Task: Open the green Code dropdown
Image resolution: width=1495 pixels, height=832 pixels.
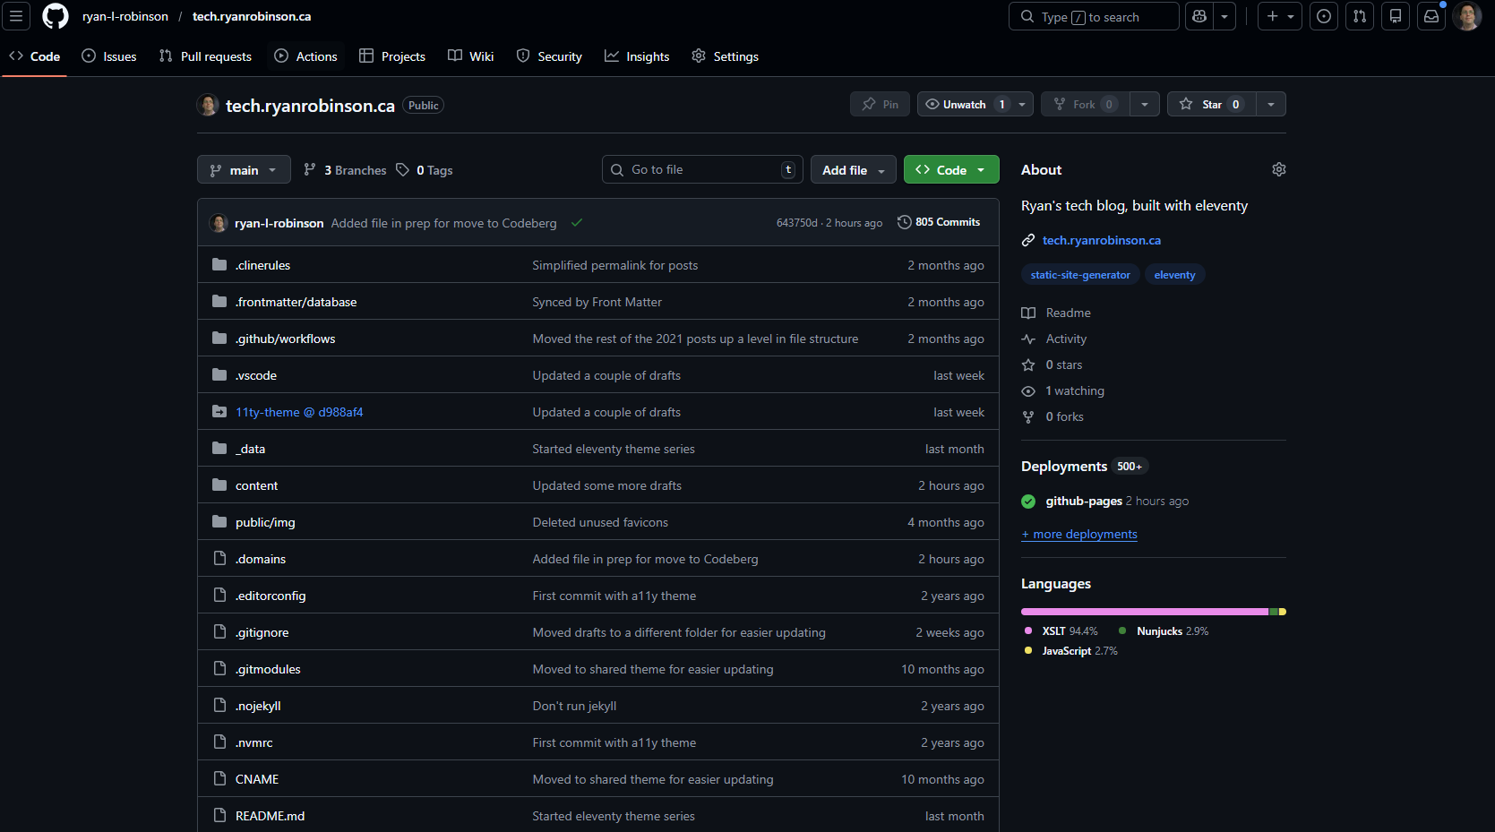Action: tap(945, 169)
